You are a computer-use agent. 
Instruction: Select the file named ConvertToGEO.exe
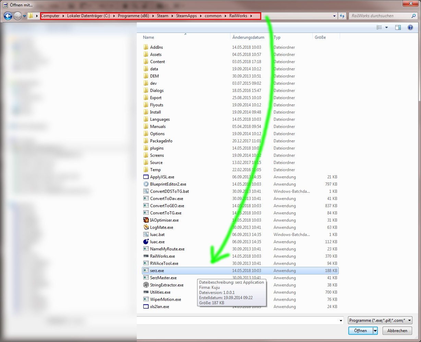point(167,206)
